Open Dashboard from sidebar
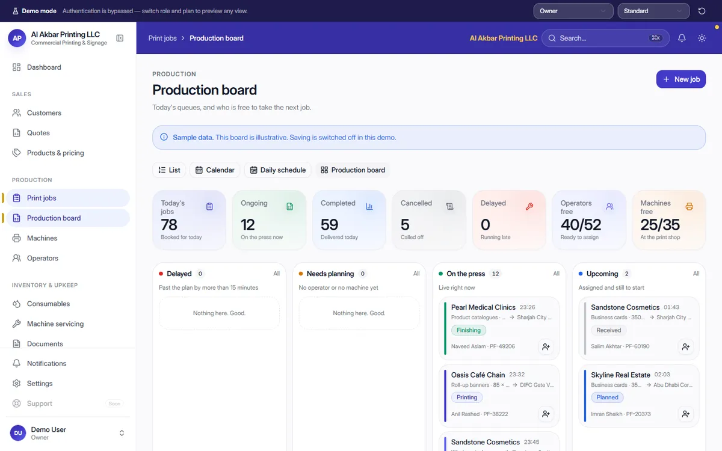This screenshot has height=451, width=722. click(67, 67)
